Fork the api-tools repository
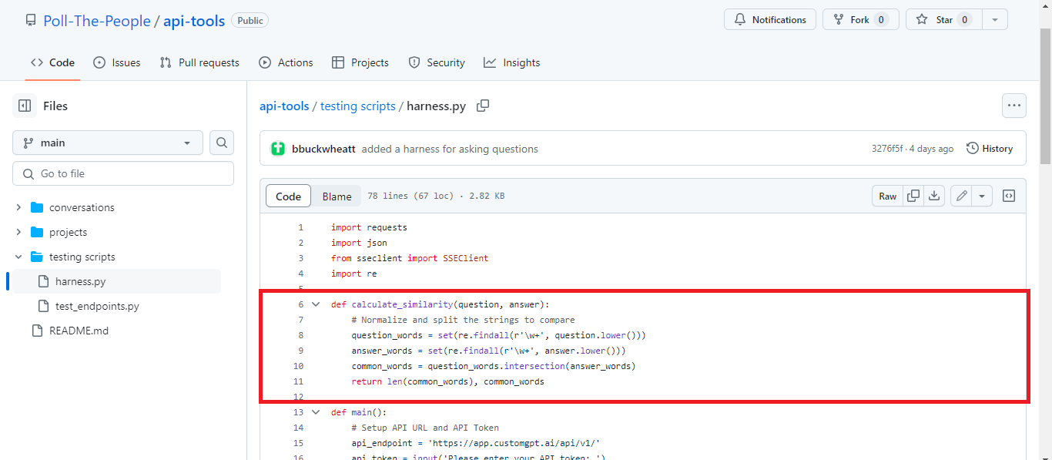 pos(860,19)
